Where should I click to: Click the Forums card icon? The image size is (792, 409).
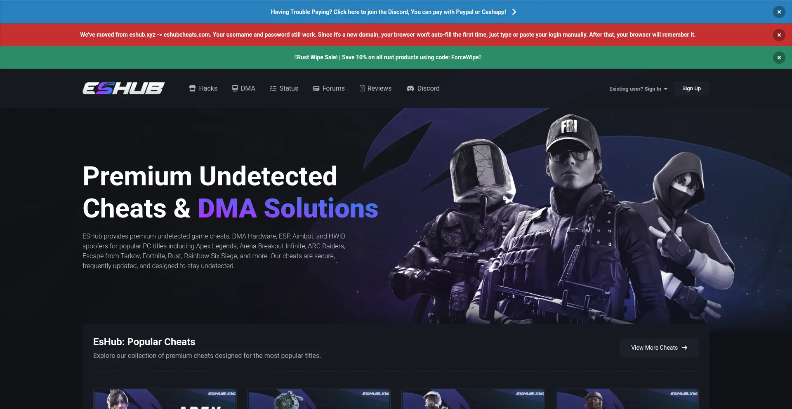pyautogui.click(x=316, y=89)
